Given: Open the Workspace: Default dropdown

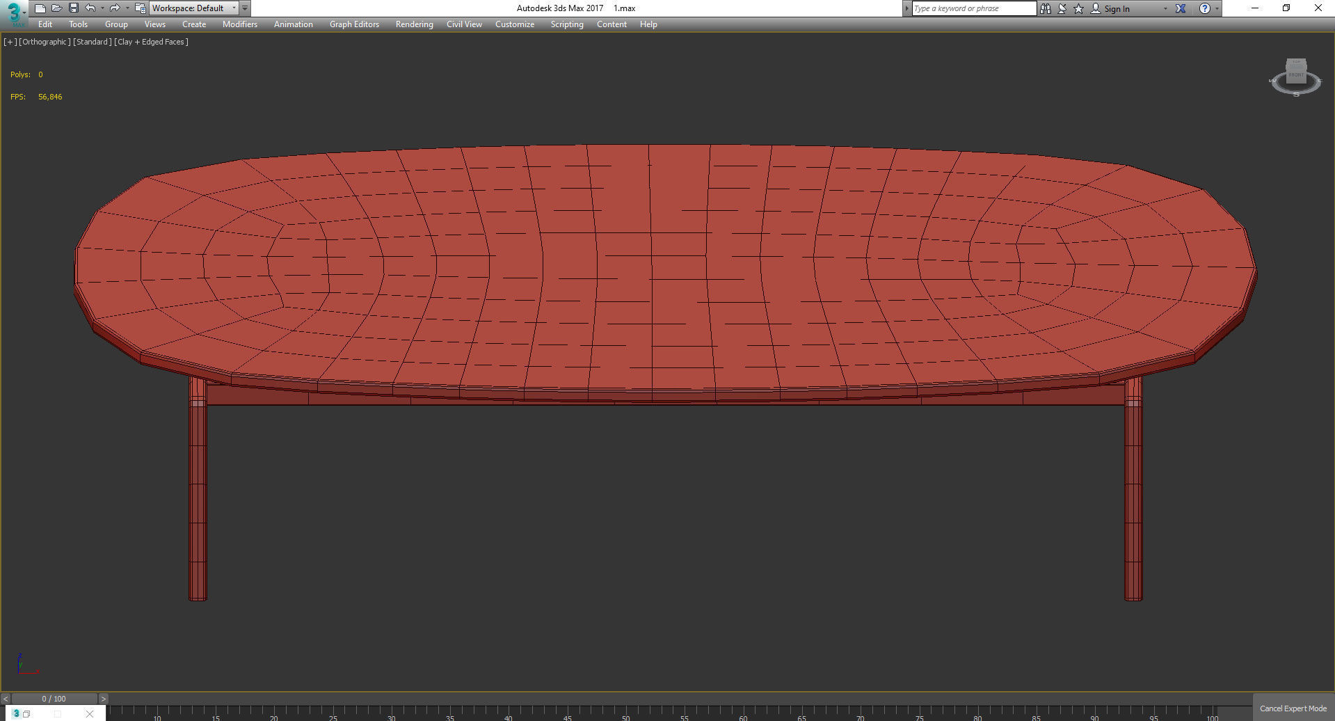Looking at the screenshot, I should pyautogui.click(x=194, y=8).
